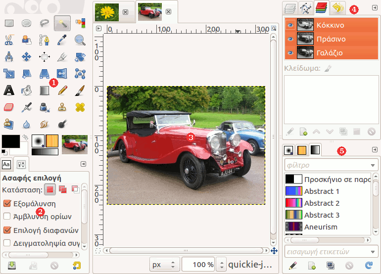The image size is (381, 274).
Task: Select the Ellipse Select tool
Action: pyautogui.click(x=27, y=23)
